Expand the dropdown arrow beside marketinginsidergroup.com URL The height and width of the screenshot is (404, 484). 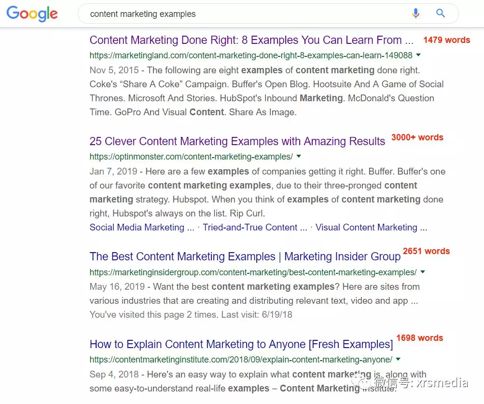point(423,272)
